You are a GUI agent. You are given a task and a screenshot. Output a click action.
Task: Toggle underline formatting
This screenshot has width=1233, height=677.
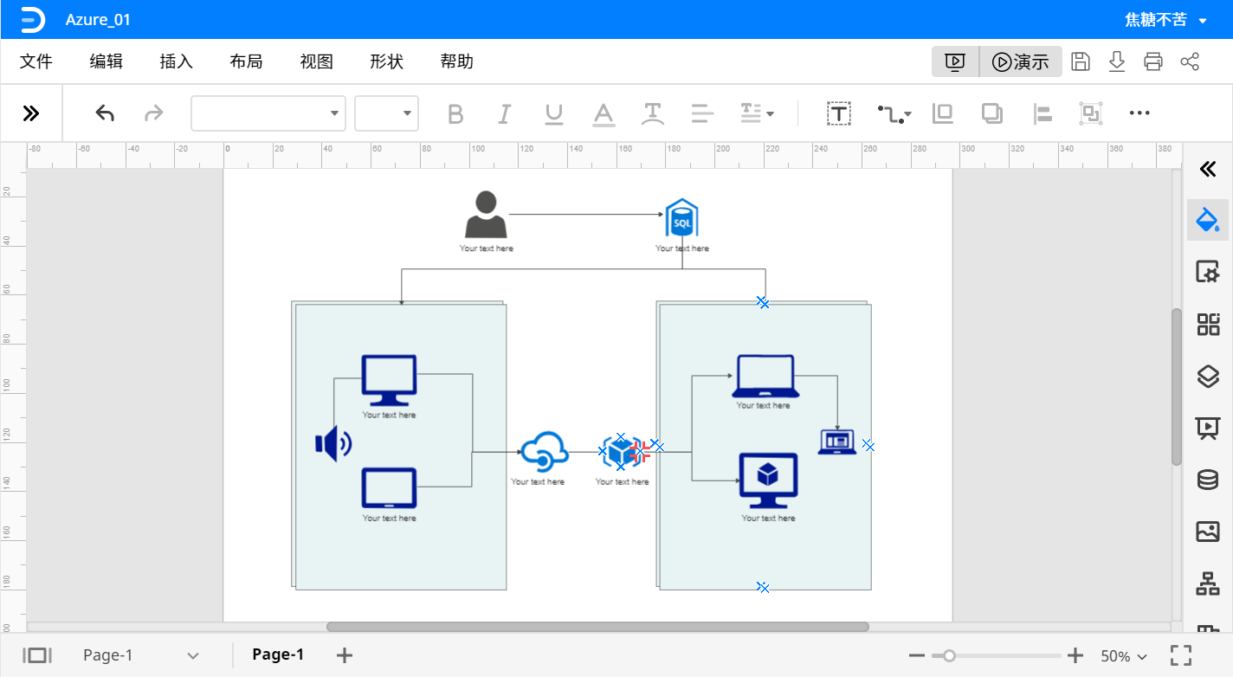(554, 113)
